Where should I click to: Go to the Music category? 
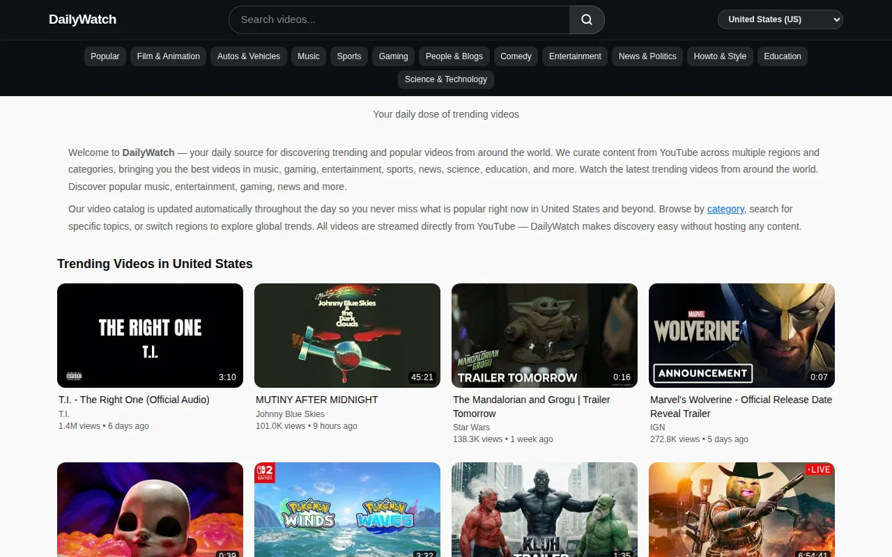pos(309,56)
